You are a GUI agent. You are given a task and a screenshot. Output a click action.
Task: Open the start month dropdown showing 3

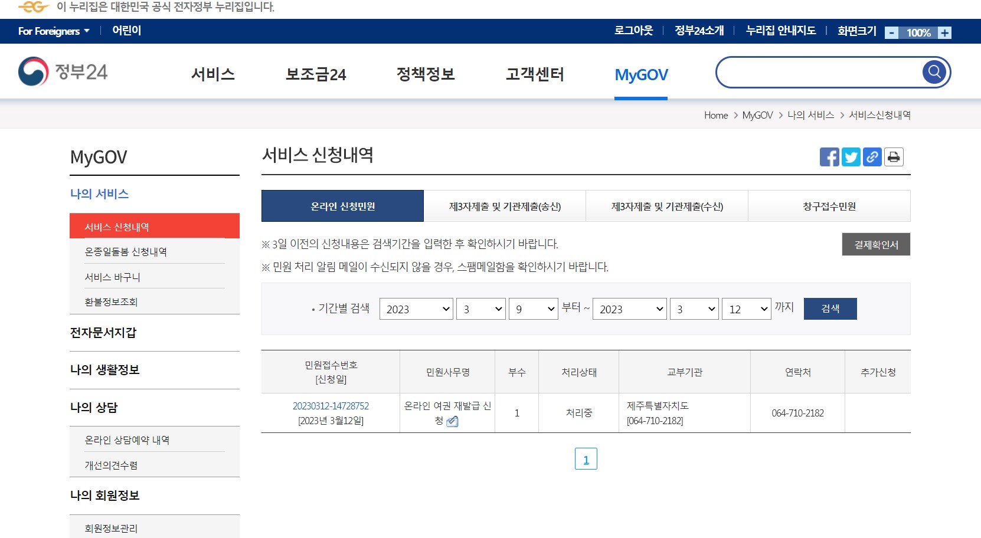tap(480, 309)
